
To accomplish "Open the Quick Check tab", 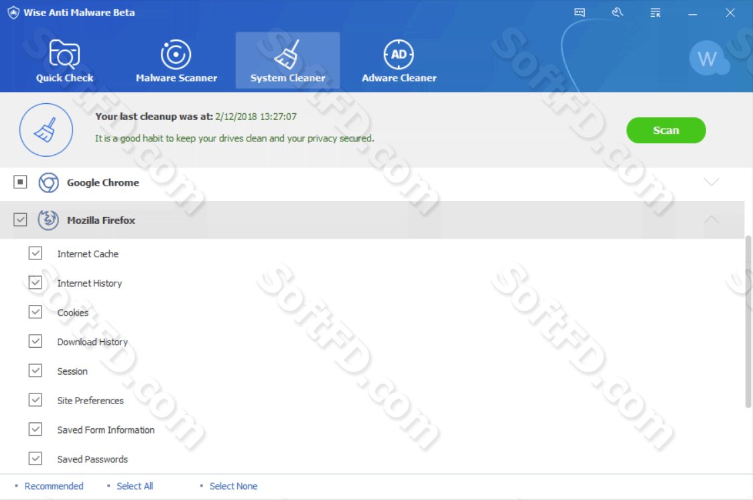I will (64, 61).
